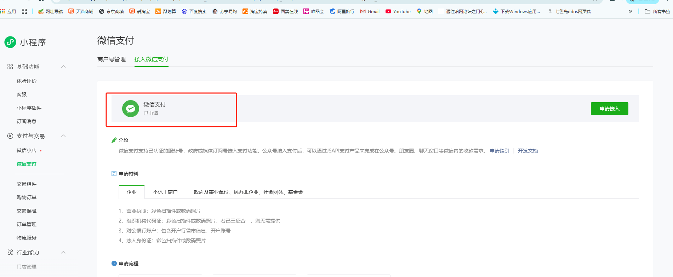Open the 应用 apps shortcut in bookmarks bar
The height and width of the screenshot is (277, 673).
tap(8, 11)
